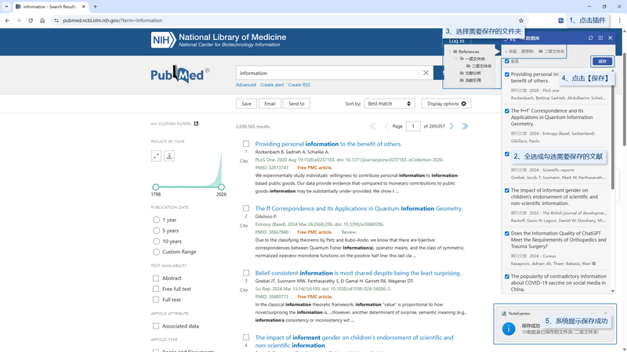Open My Custom Filters external link icon
The width and height of the screenshot is (627, 352).
(197, 124)
